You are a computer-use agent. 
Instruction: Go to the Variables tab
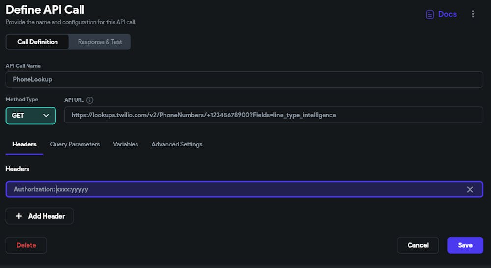click(125, 144)
